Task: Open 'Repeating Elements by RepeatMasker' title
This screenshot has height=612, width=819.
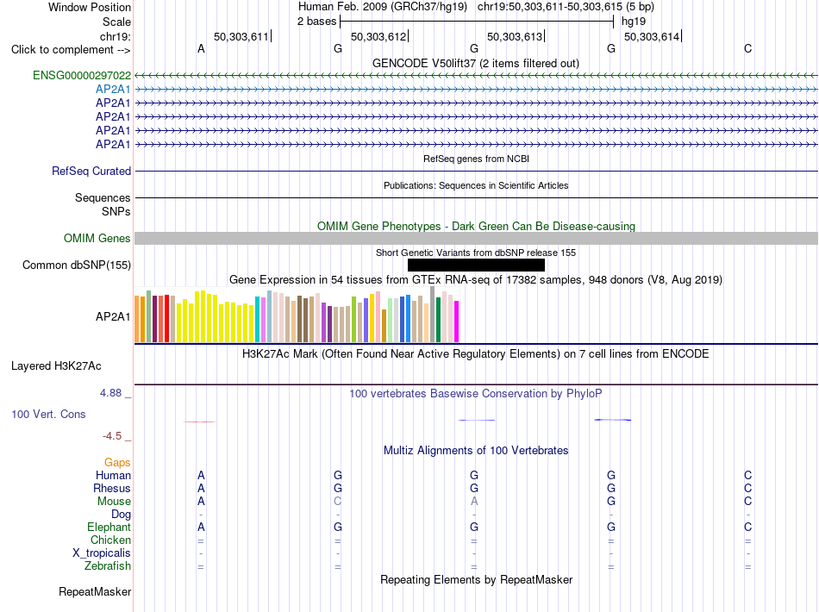Action: coord(476,579)
